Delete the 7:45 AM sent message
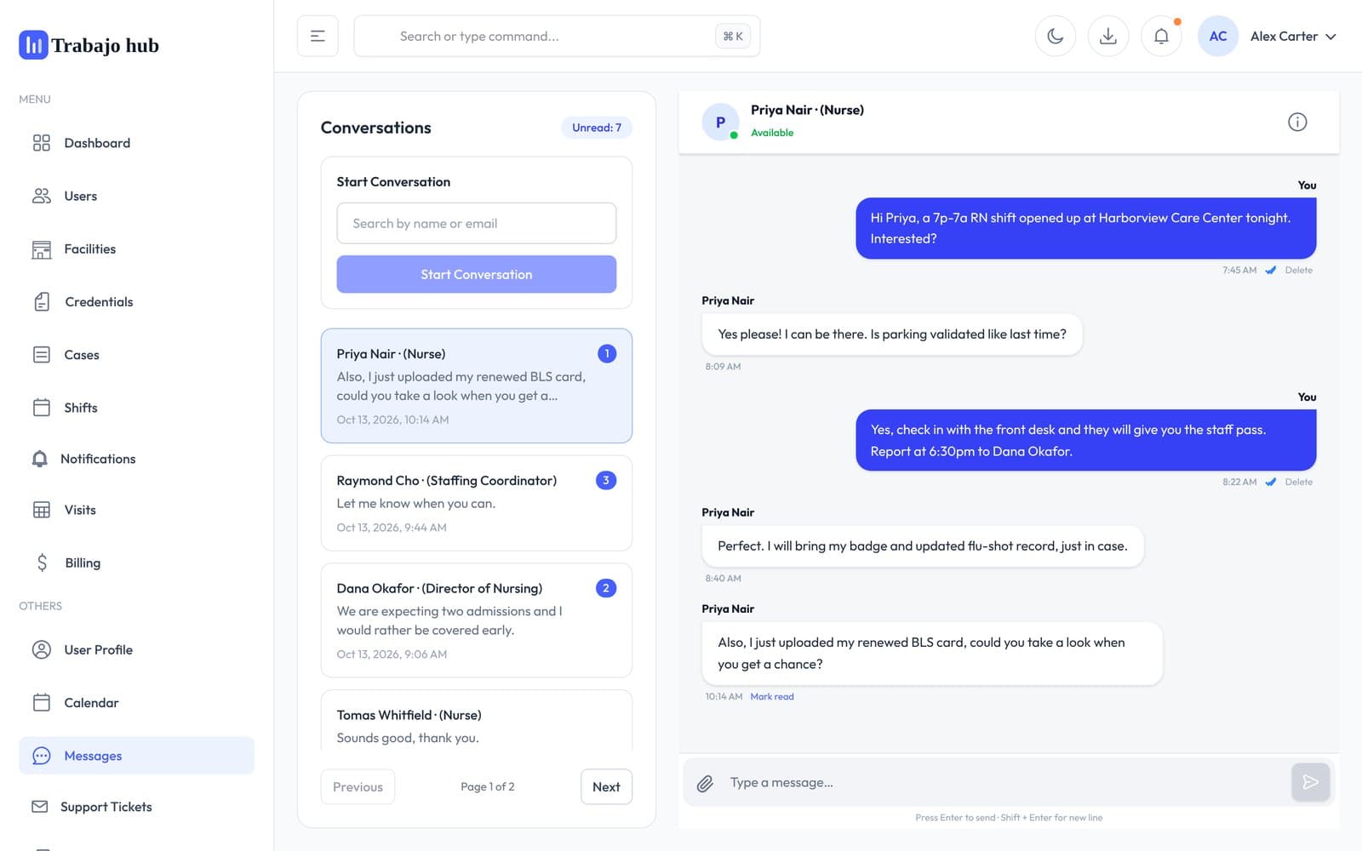This screenshot has height=851, width=1362. point(1298,270)
